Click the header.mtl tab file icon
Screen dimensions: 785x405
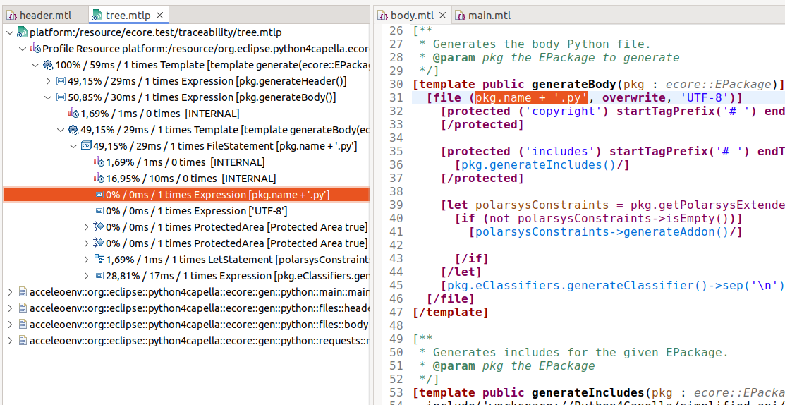12,16
